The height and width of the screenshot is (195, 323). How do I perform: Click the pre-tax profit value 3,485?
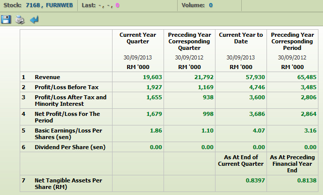(x=308, y=87)
